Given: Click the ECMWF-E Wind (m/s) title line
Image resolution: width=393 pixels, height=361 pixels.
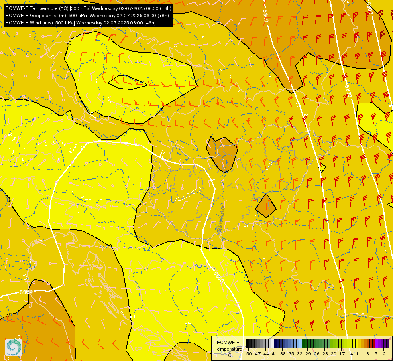Looking at the screenshot, I should pos(80,23).
